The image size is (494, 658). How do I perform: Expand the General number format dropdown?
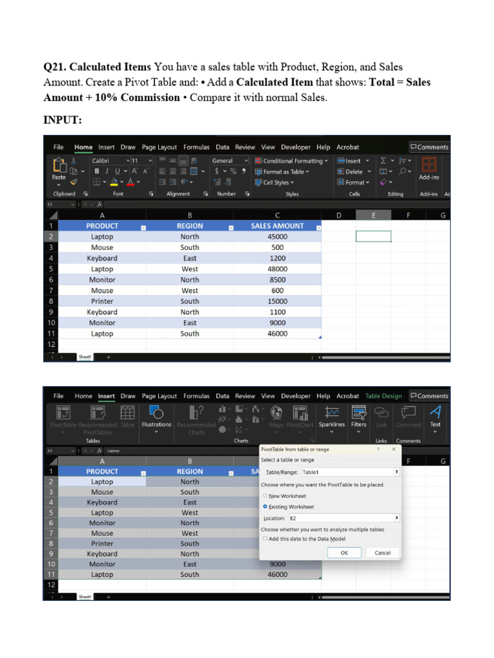[230, 161]
